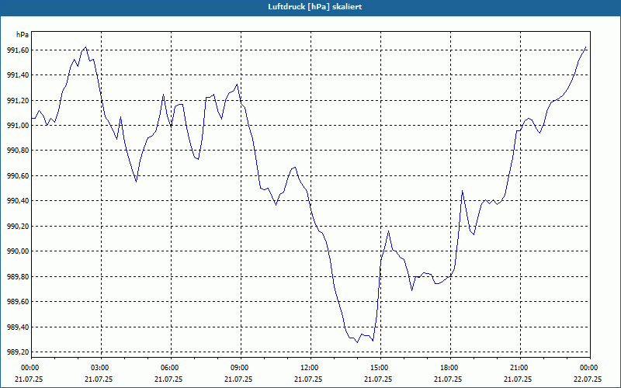Image resolution: width=621 pixels, height=388 pixels.
Task: Select the 991,40 y-axis label
Action: click(x=18, y=75)
